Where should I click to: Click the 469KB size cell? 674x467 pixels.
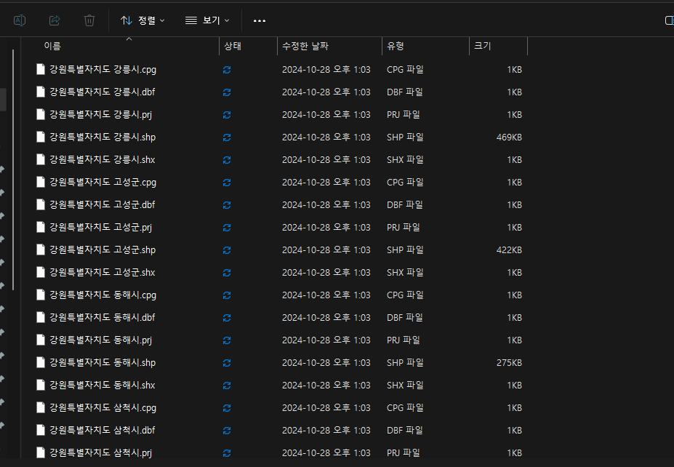click(x=509, y=137)
